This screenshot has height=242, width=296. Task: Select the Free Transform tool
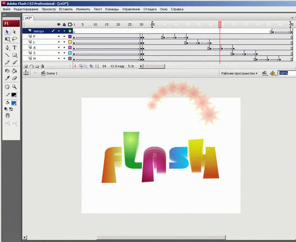7,39
